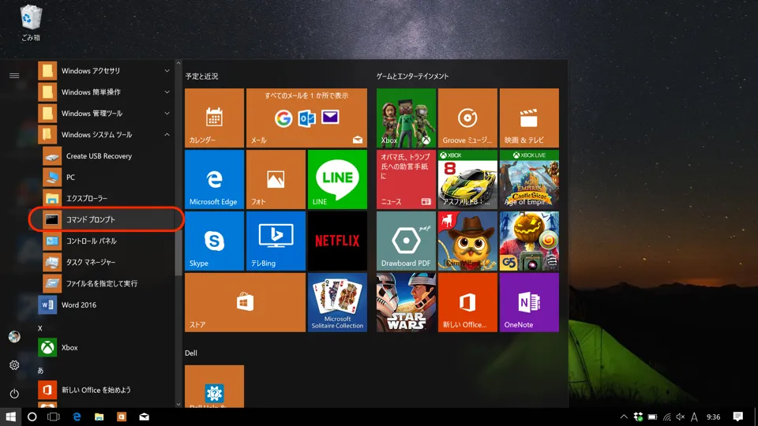This screenshot has width=758, height=426.
Task: Open the テレBing tile
Action: pos(276,241)
